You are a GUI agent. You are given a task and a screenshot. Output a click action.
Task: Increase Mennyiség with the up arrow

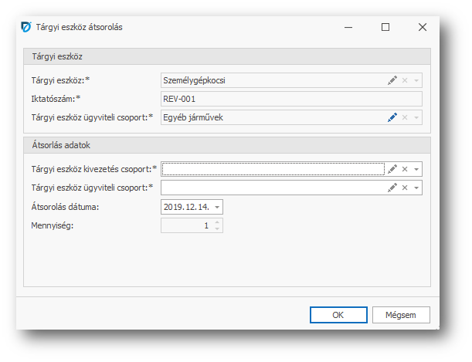click(x=217, y=222)
